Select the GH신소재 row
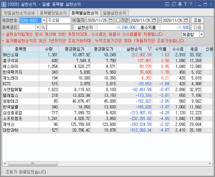Image resolution: width=215 pixels, height=177 pixels. pos(107,55)
